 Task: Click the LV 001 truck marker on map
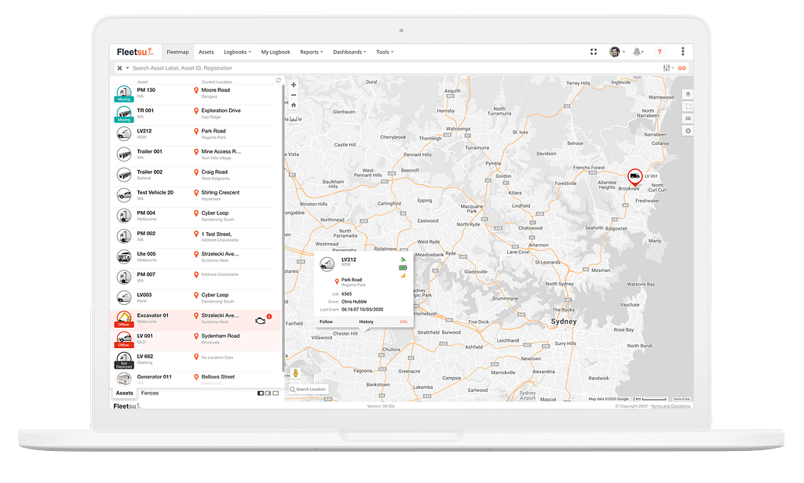coord(634,176)
